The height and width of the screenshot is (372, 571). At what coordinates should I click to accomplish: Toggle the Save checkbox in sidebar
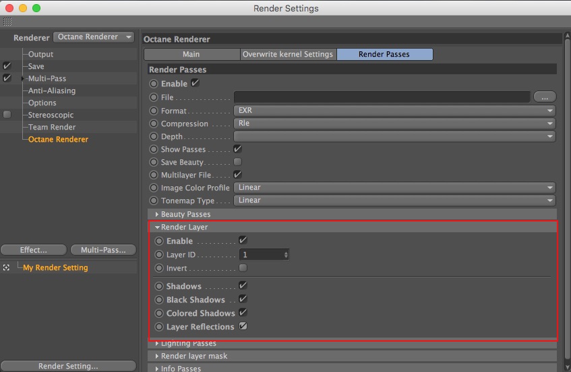pos(7,66)
